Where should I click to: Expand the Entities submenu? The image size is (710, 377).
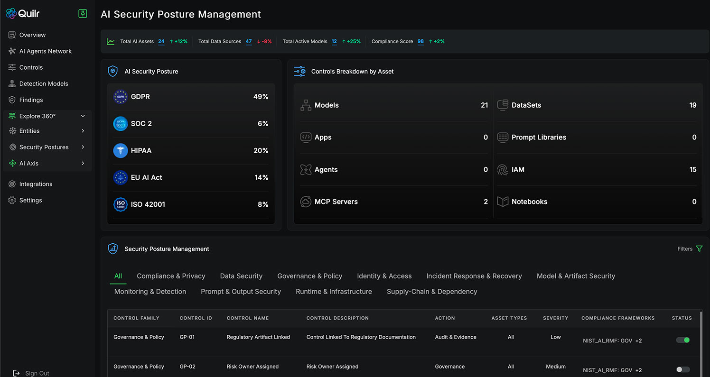point(83,131)
